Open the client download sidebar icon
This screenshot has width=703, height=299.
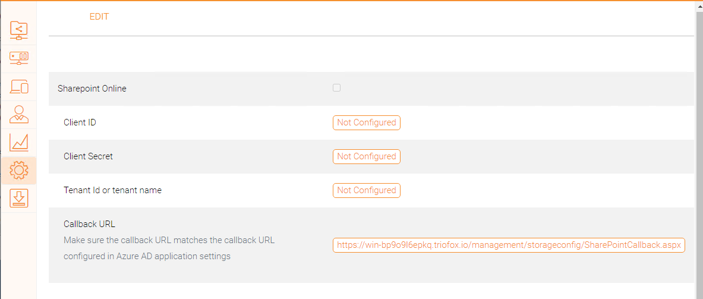(19, 199)
